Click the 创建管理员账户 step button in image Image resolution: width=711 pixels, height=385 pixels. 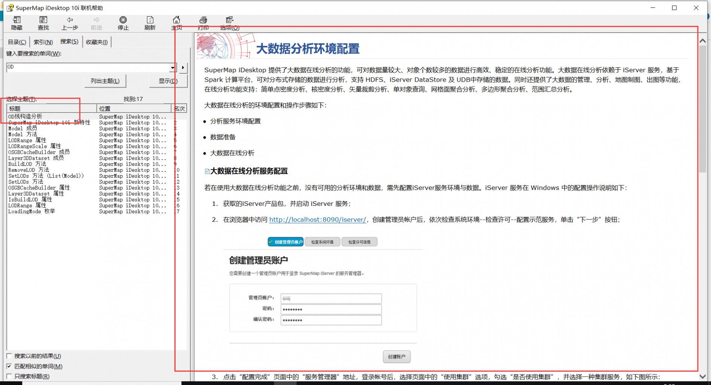point(286,242)
